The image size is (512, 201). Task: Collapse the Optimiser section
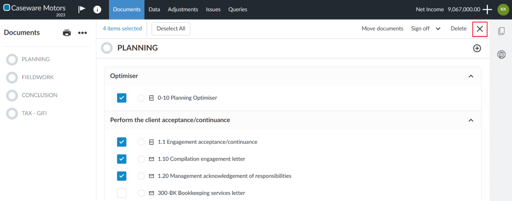point(471,76)
